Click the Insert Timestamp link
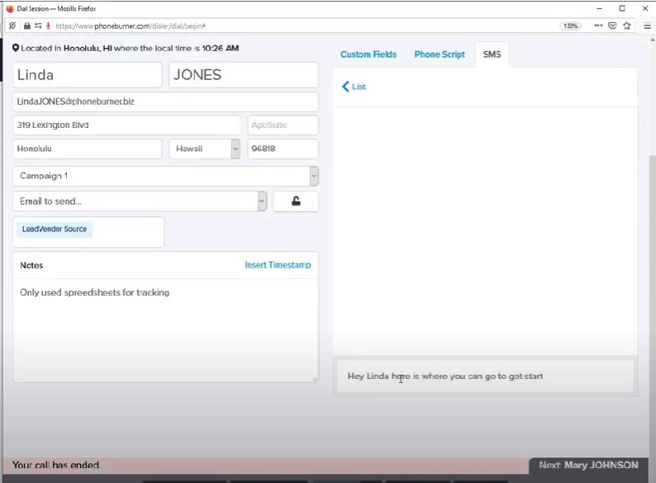656x483 pixels. [278, 265]
